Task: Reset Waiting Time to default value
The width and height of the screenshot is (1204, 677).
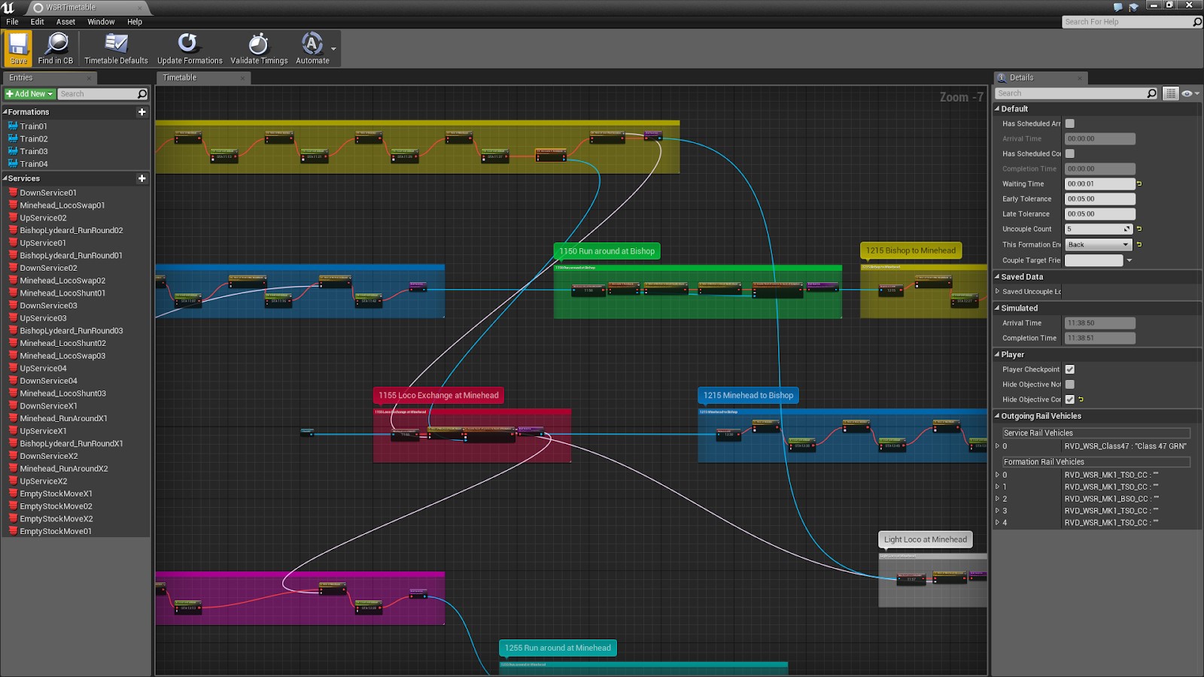Action: coord(1139,184)
